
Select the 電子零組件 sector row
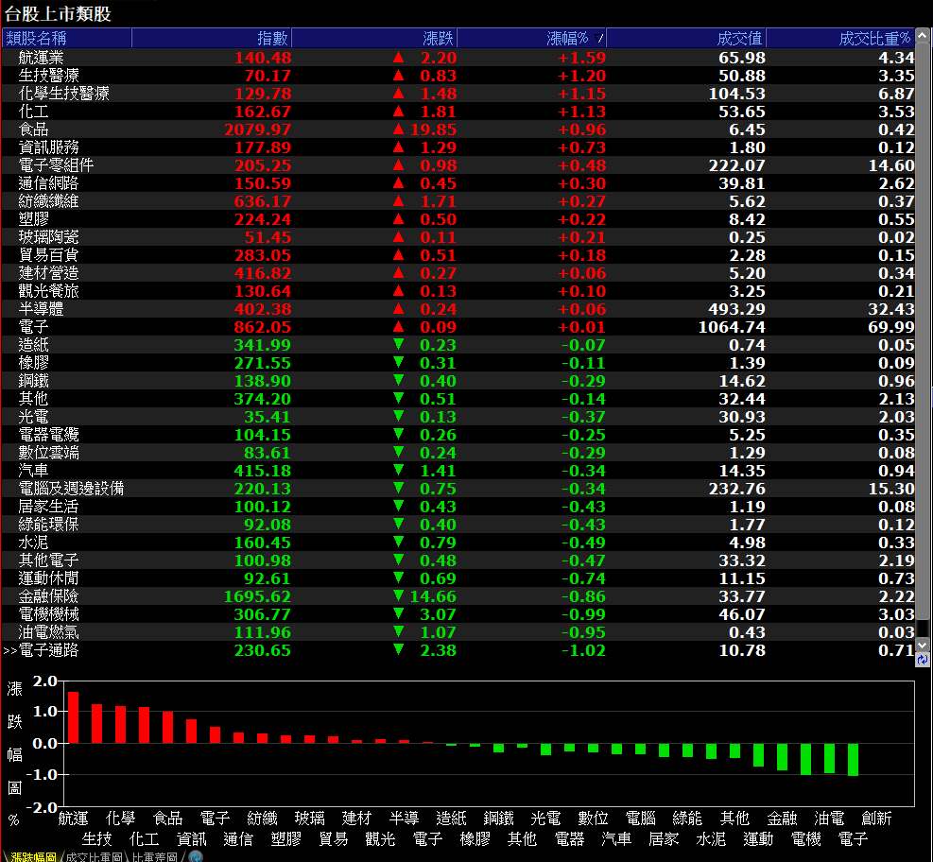click(x=458, y=164)
